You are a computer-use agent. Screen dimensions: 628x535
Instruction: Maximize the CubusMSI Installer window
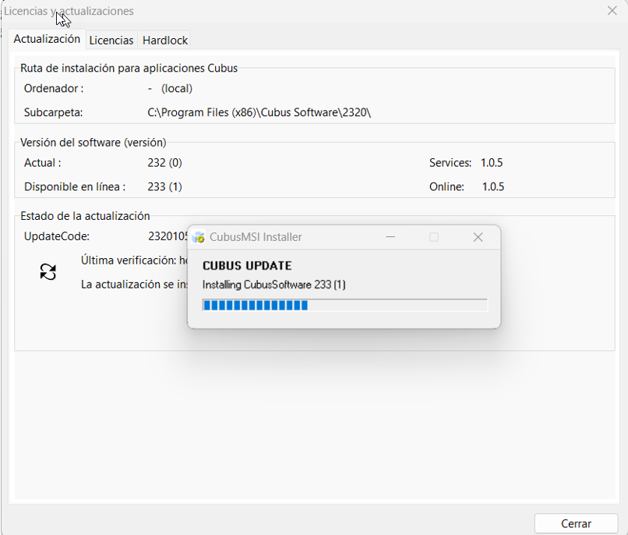coord(434,236)
